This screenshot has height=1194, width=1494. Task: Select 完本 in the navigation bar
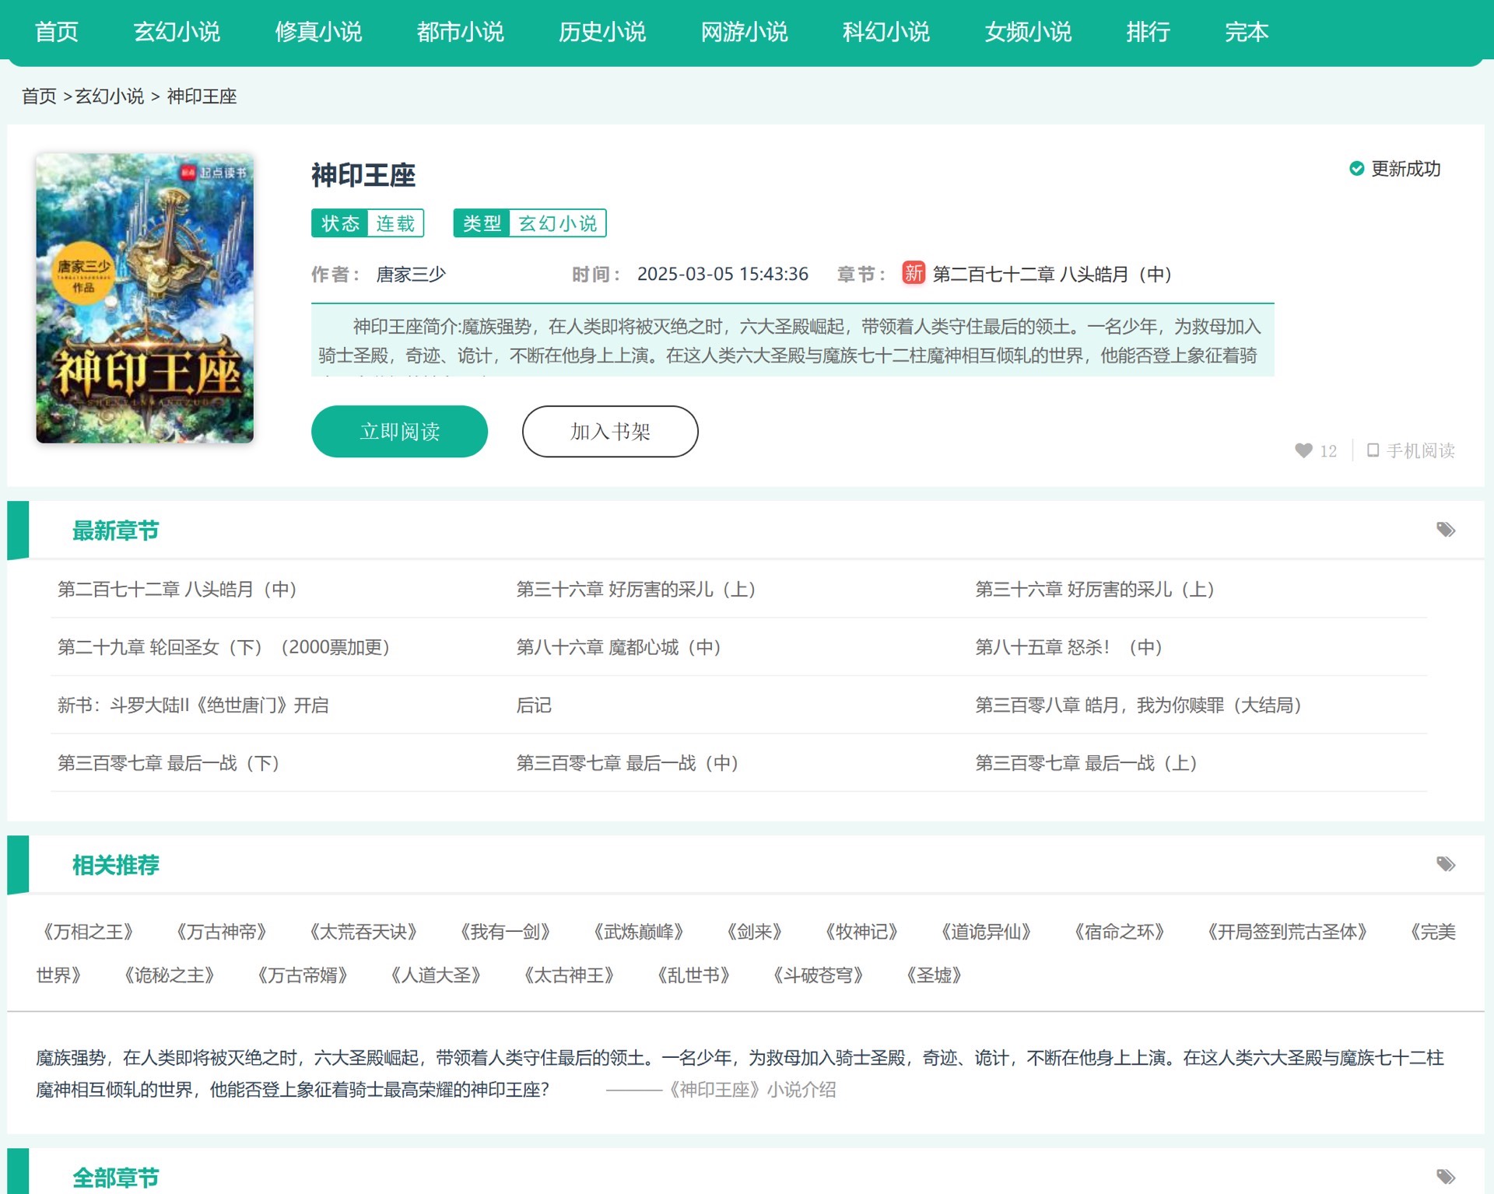(1246, 32)
